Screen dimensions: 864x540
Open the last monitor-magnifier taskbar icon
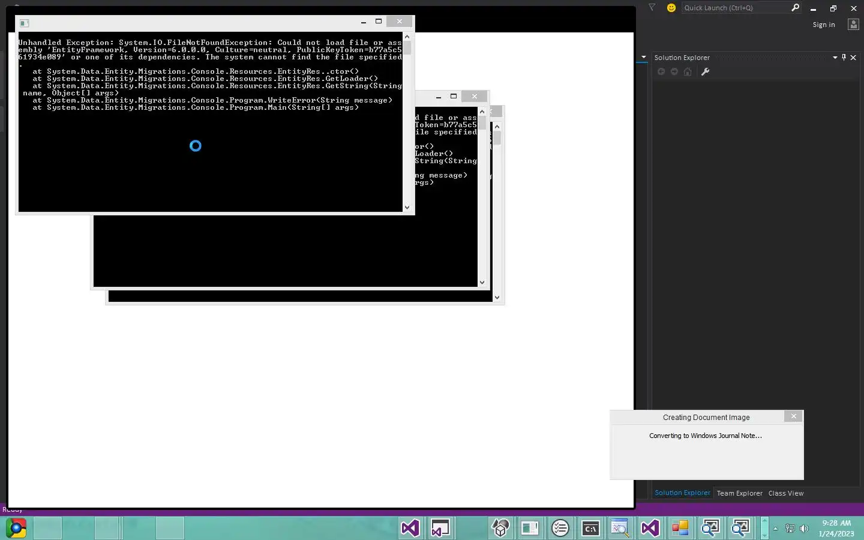pyautogui.click(x=740, y=528)
